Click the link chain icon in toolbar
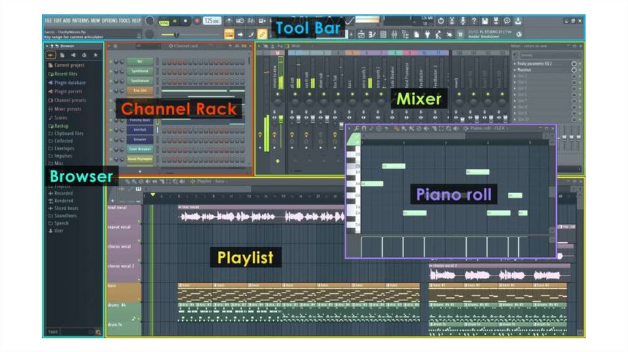 [262, 34]
